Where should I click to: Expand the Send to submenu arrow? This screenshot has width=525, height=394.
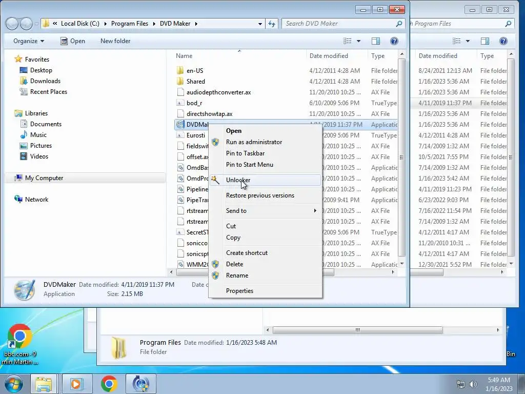click(x=315, y=211)
